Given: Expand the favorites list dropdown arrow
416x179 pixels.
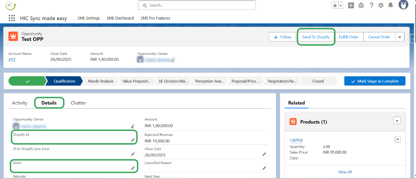Looking at the screenshot, I should tap(341, 5).
